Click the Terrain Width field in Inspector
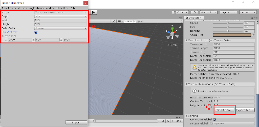Image resolution: width=259 pixels, height=127 pixels. (x=234, y=44)
